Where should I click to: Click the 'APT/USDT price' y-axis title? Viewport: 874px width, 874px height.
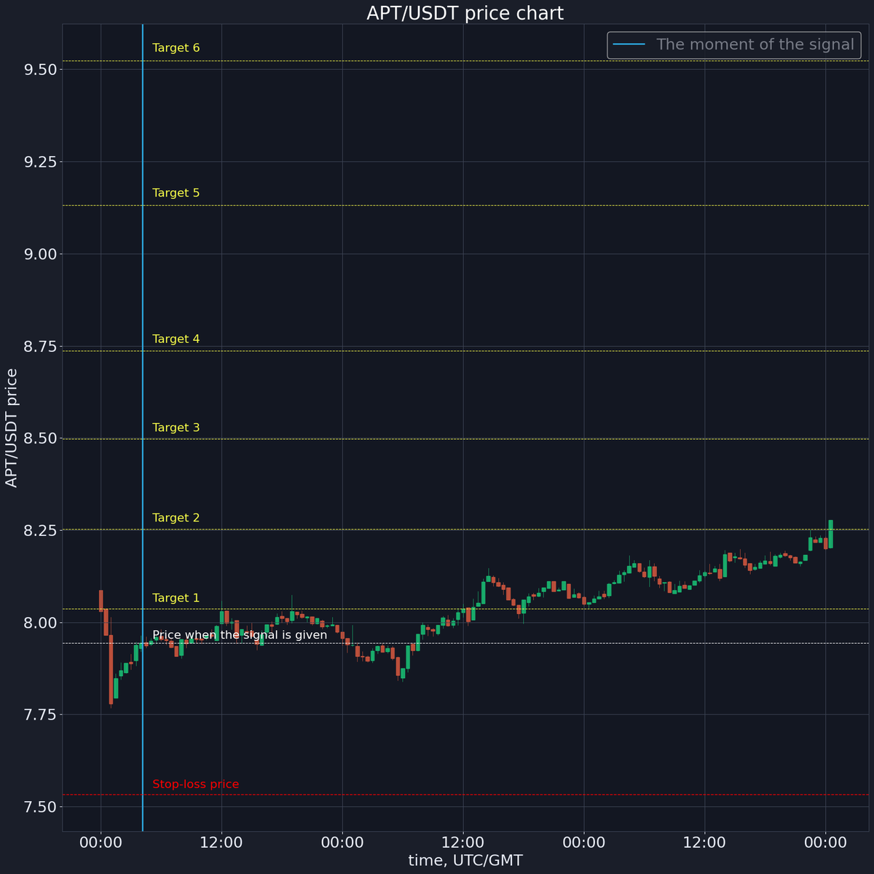(12, 428)
